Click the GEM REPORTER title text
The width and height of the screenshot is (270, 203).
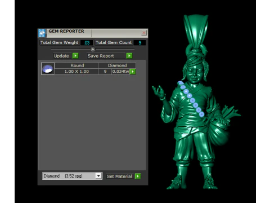66,31
